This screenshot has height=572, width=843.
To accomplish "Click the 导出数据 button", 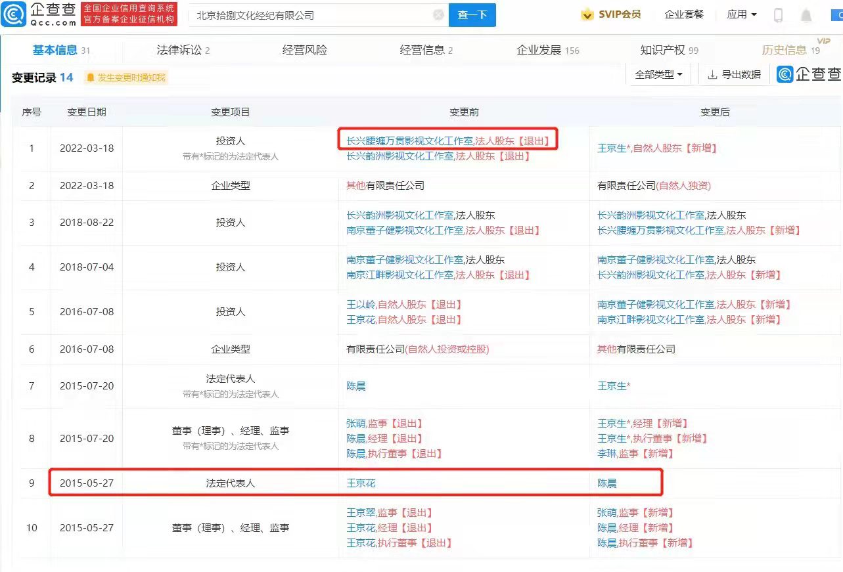I will click(x=734, y=75).
